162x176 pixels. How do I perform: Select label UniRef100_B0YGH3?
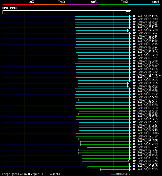pos(145,52)
